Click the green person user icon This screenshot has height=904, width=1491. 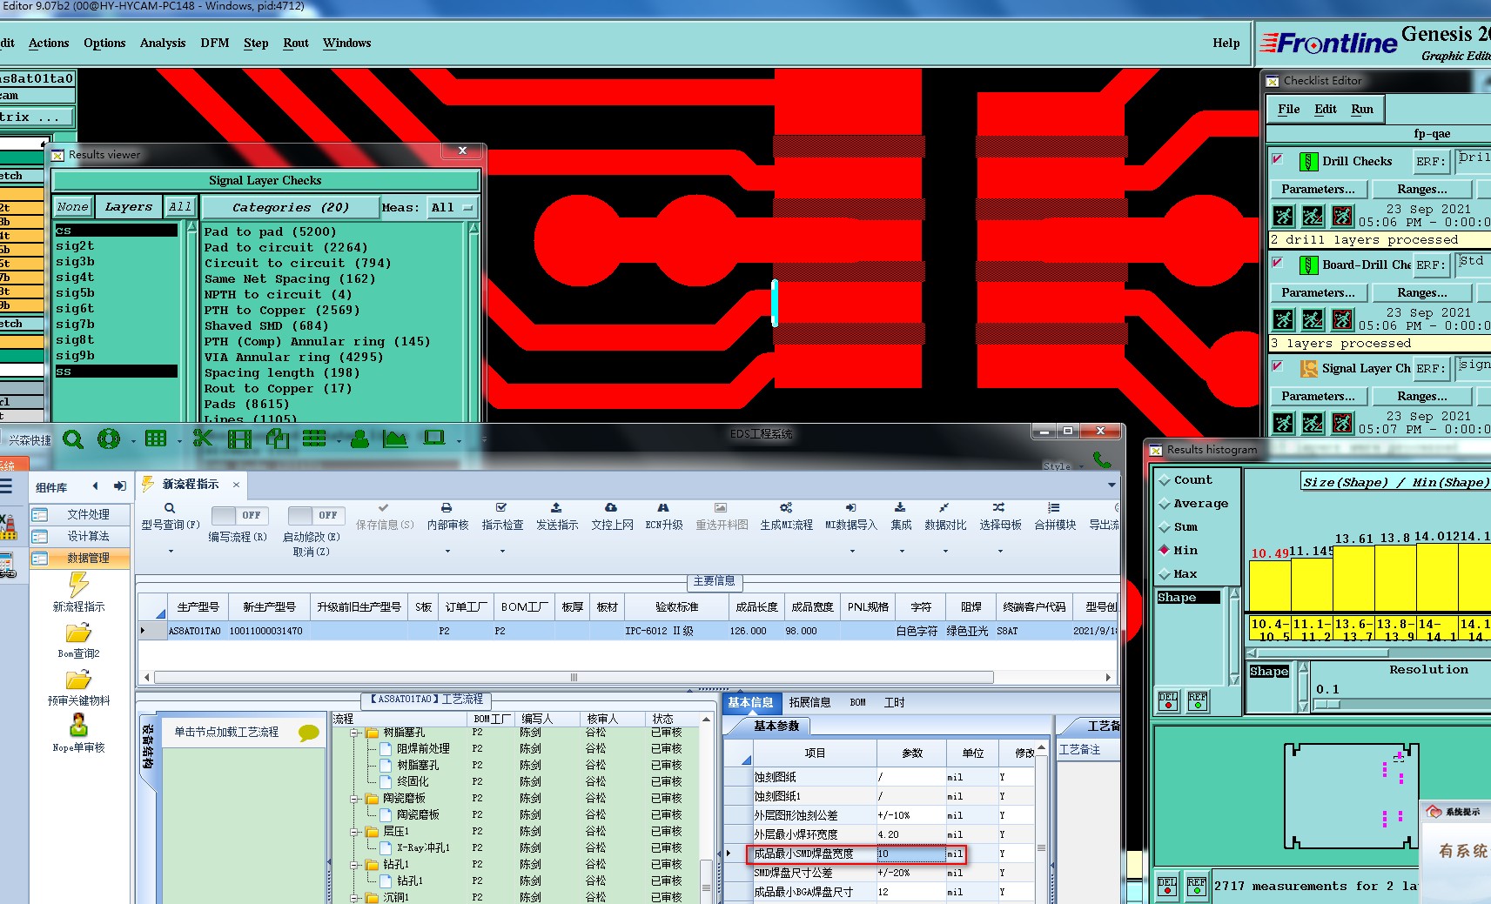pyautogui.click(x=359, y=439)
